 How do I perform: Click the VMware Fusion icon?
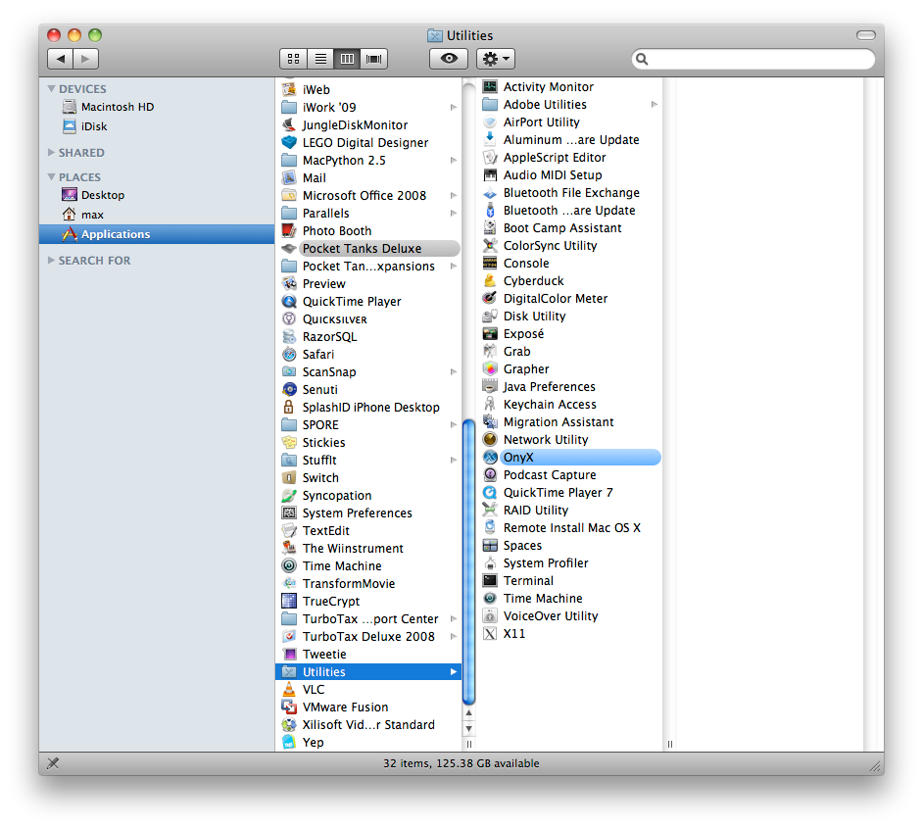289,707
